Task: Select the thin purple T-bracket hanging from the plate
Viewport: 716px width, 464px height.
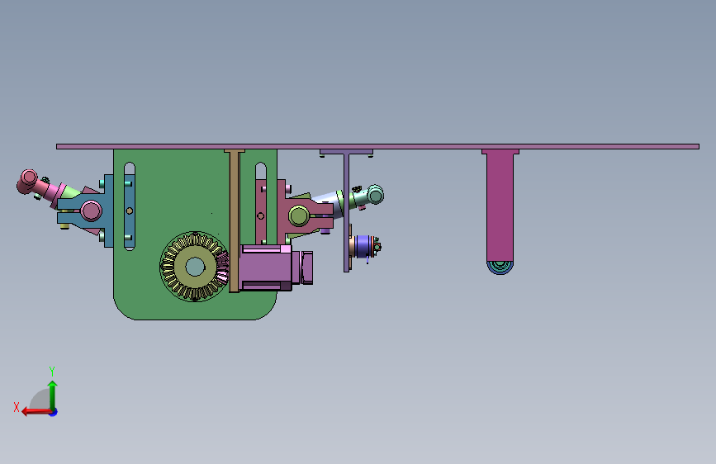Action: pyautogui.click(x=347, y=210)
